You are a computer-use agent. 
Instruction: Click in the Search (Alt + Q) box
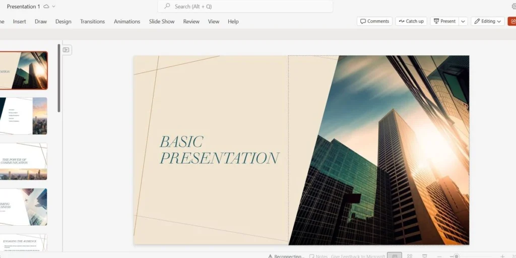click(245, 6)
